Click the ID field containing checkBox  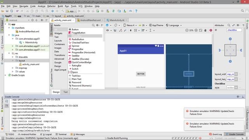click(x=234, y=30)
